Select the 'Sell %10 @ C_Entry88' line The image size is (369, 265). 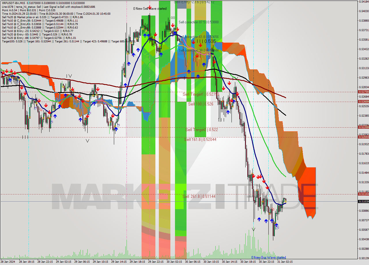[x=40, y=27]
